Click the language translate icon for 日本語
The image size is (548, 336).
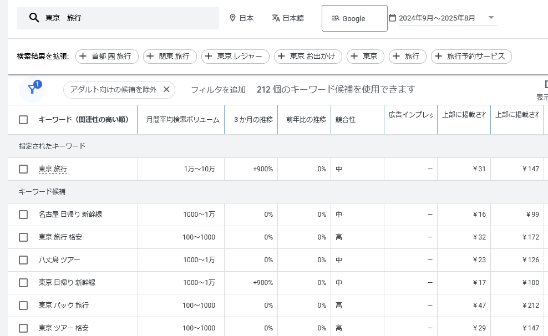pos(276,18)
